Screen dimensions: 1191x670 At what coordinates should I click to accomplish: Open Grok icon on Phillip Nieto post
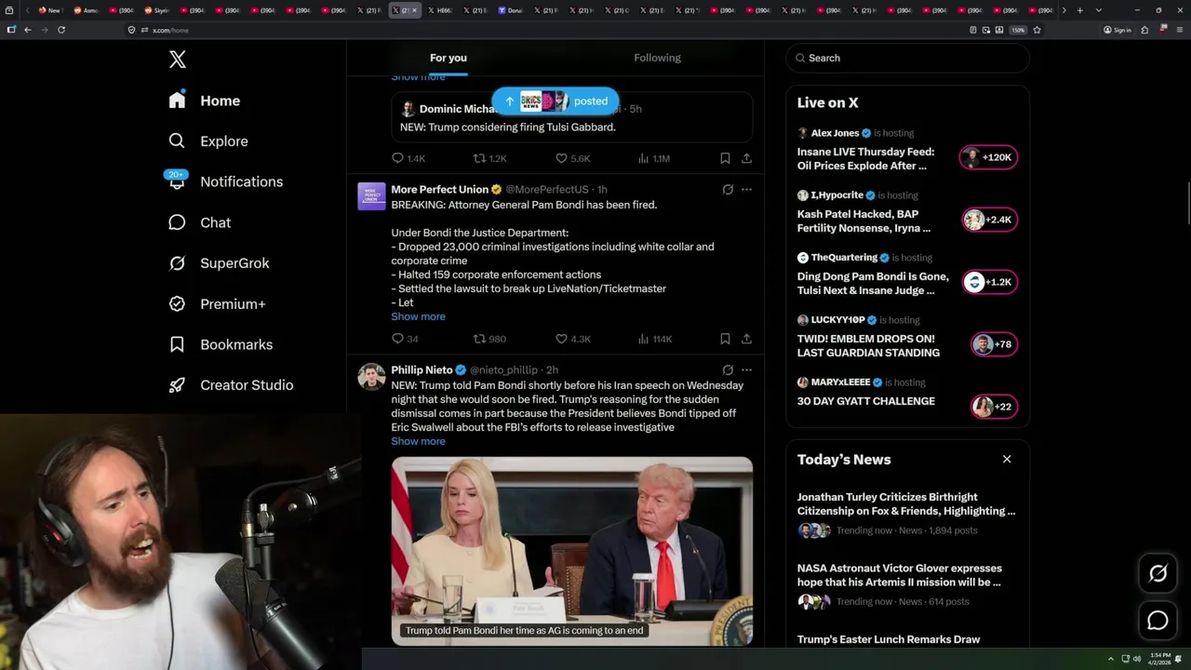coord(728,369)
